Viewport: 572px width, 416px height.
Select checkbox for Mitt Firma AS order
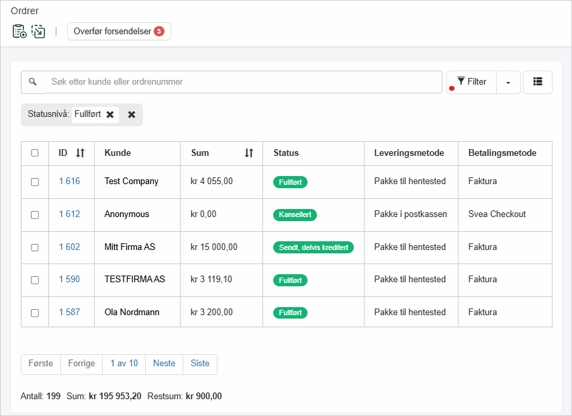point(35,247)
